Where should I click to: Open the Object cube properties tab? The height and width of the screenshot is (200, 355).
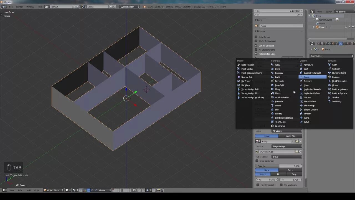pos(333,44)
